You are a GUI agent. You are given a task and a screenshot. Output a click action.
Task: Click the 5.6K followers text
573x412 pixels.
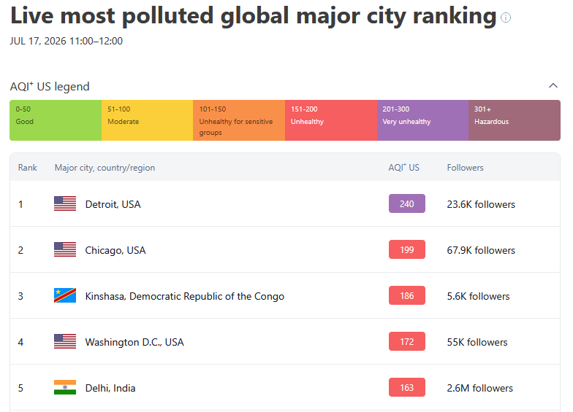478,296
